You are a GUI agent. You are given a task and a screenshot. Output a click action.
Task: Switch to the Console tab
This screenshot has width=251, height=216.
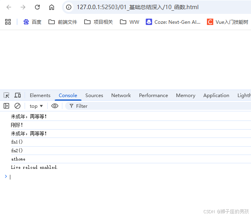(68, 96)
